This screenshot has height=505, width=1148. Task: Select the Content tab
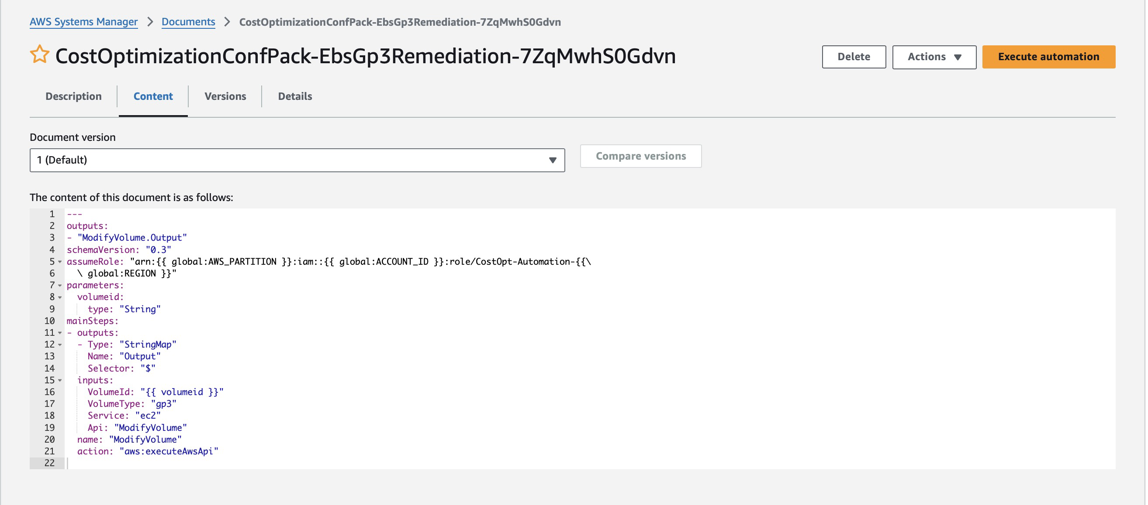(x=153, y=96)
